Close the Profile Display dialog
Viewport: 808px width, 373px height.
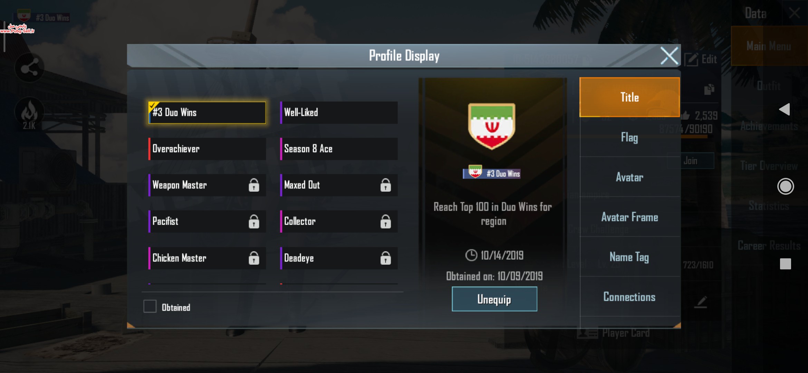pos(669,56)
